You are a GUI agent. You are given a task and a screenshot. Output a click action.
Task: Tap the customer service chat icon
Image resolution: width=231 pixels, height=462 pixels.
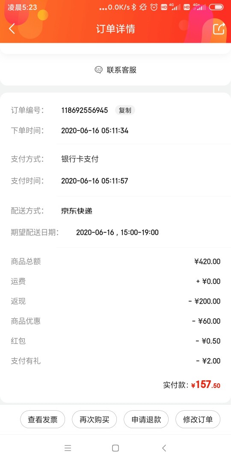click(98, 70)
